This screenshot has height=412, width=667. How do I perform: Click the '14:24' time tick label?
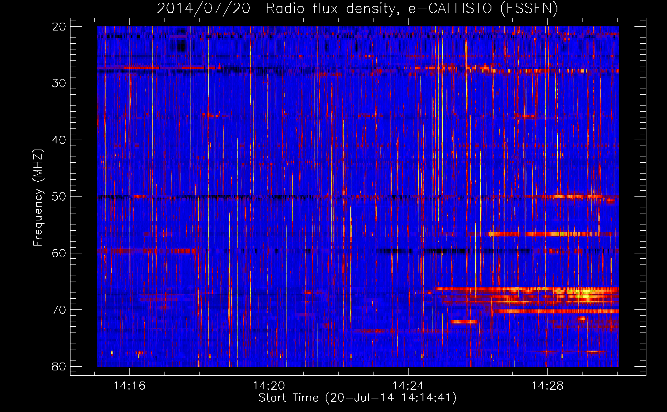(408, 386)
